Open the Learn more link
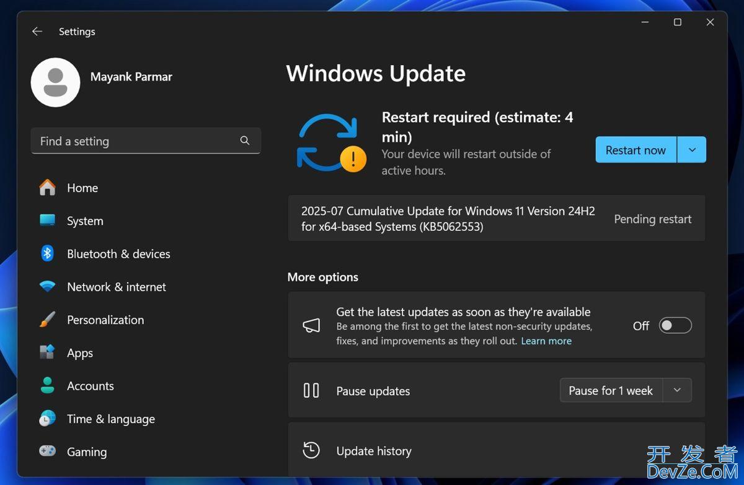The width and height of the screenshot is (744, 485). (546, 341)
